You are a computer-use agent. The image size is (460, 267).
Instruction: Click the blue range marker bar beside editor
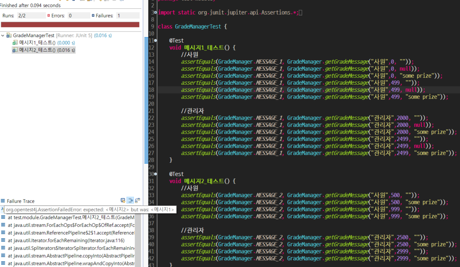pos(146,100)
